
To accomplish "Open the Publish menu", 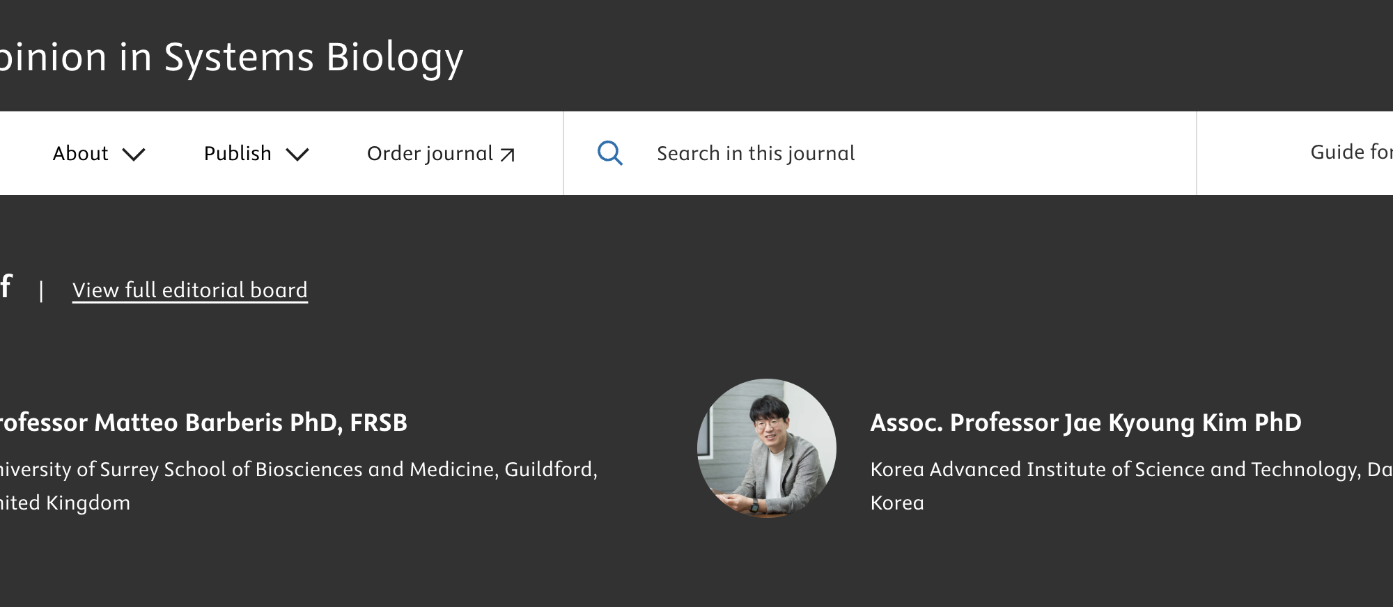I will 256,153.
